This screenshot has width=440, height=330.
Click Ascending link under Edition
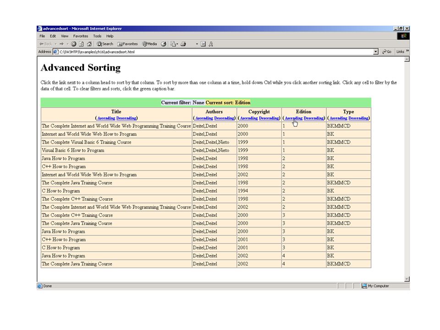[293, 118]
